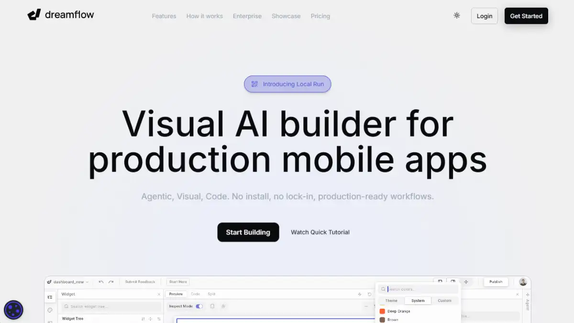Click sort icon beside Widget Tree
Viewport: 574px width, 323px height.
[143, 319]
